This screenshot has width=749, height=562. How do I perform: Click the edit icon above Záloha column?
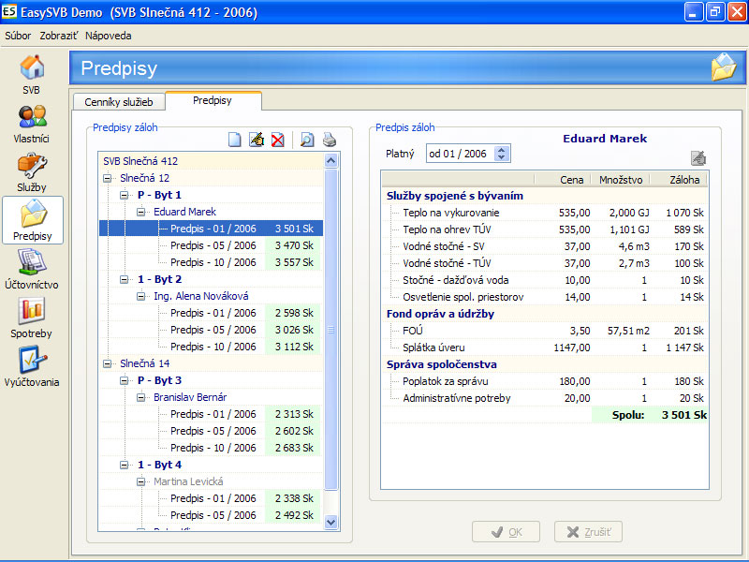(698, 157)
